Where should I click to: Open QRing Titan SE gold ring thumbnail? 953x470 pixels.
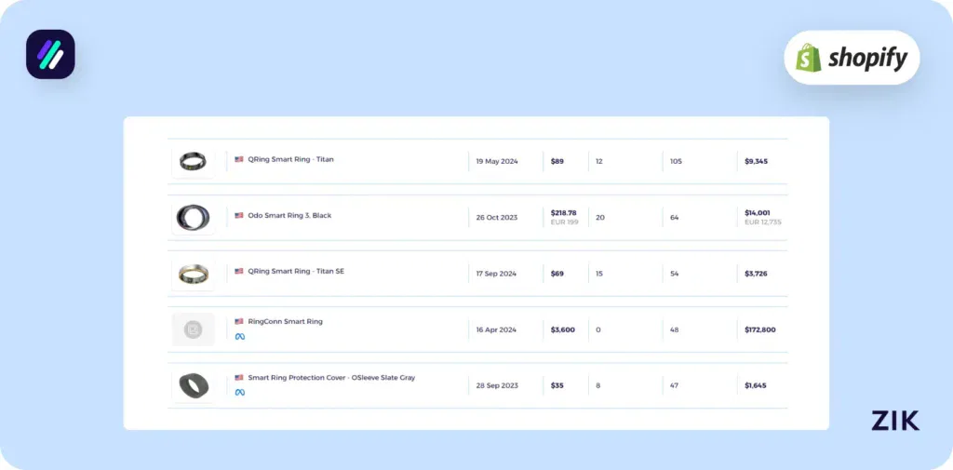(x=194, y=274)
